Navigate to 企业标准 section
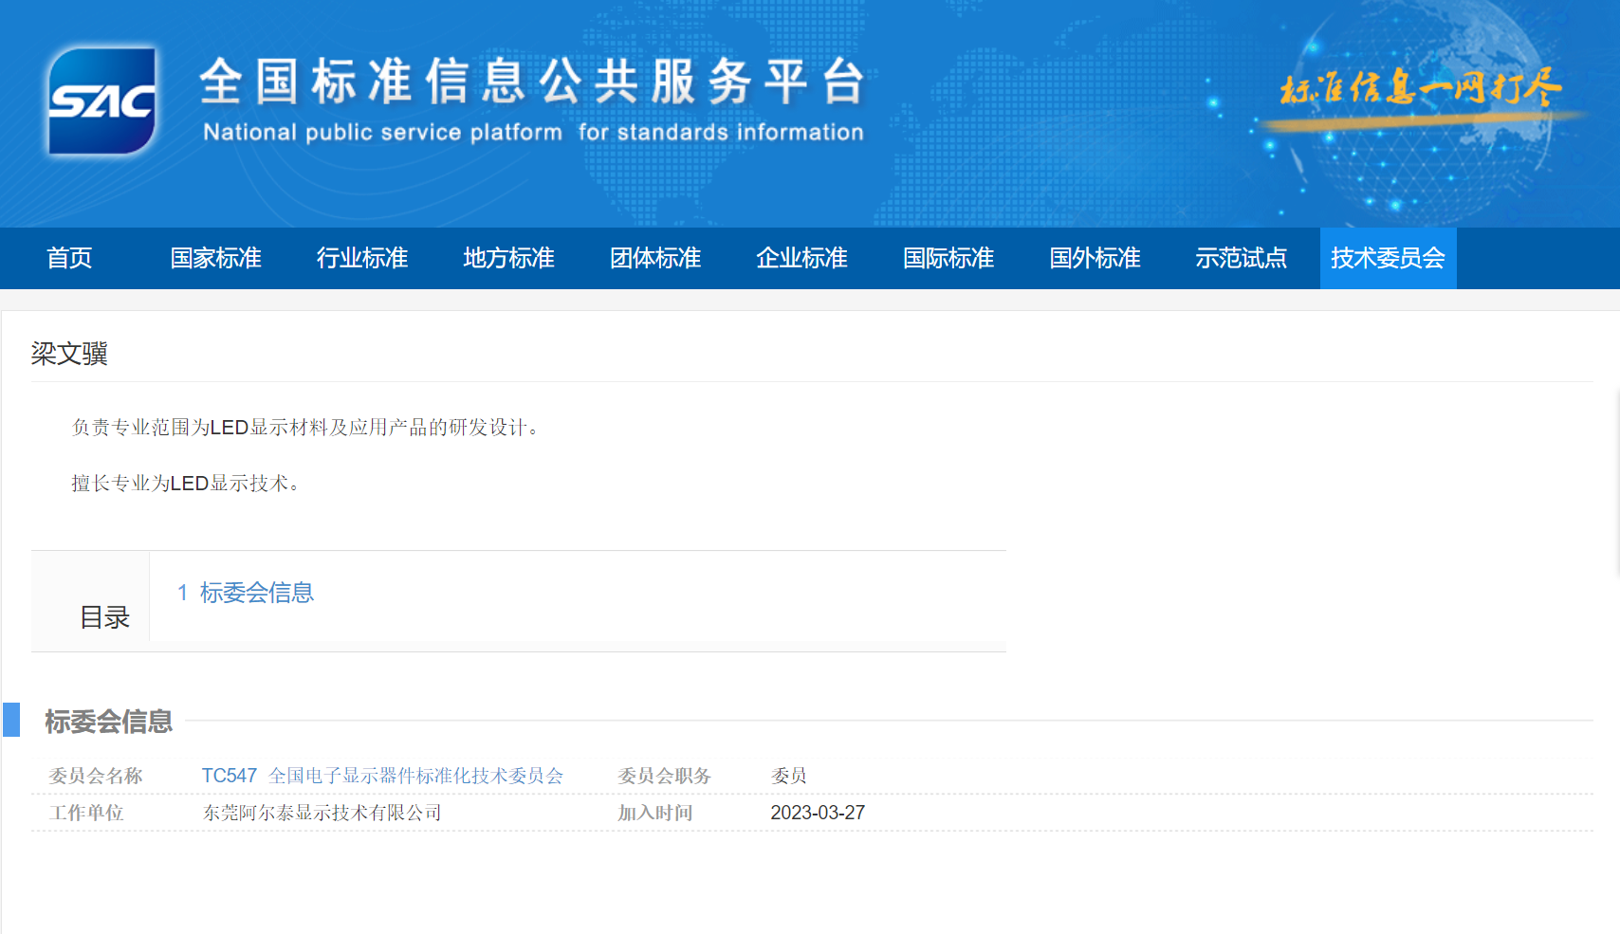This screenshot has width=1620, height=934. click(801, 258)
